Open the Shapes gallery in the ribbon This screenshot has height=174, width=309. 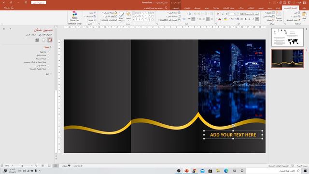point(144,16)
